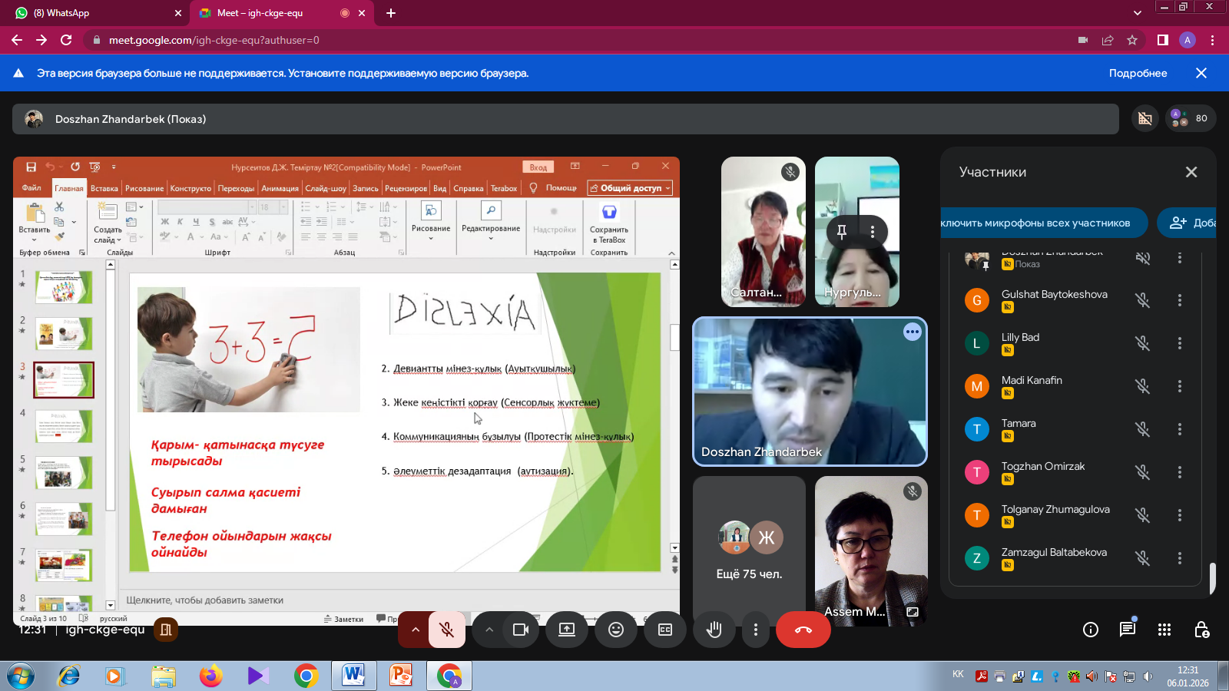The height and width of the screenshot is (691, 1229).
Task: Open more options for Lilly Bad
Action: 1180,343
